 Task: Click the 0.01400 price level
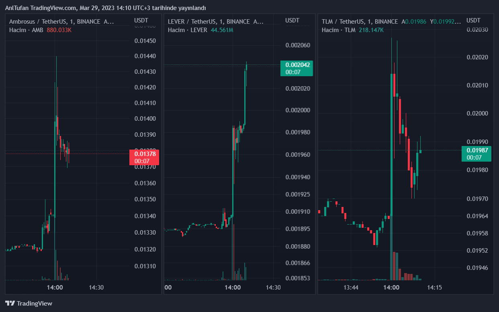click(145, 119)
